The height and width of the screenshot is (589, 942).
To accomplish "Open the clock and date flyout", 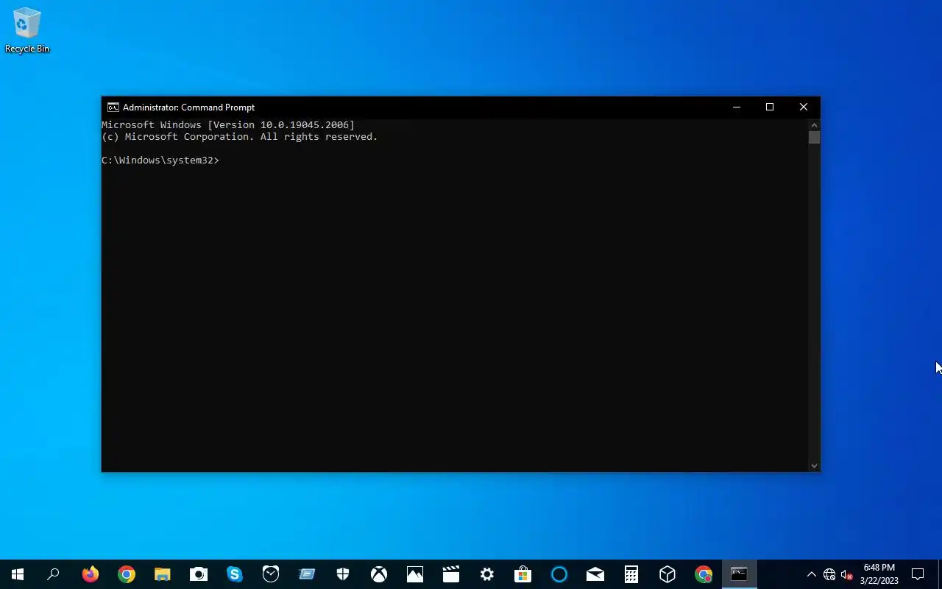I will pos(879,574).
